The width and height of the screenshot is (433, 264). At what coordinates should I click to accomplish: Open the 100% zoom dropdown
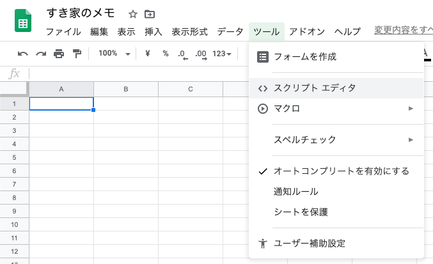(114, 53)
